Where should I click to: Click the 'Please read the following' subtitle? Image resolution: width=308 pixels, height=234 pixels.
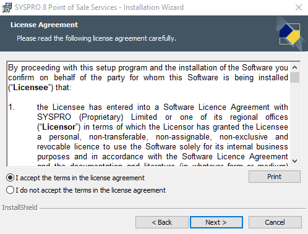point(96,38)
